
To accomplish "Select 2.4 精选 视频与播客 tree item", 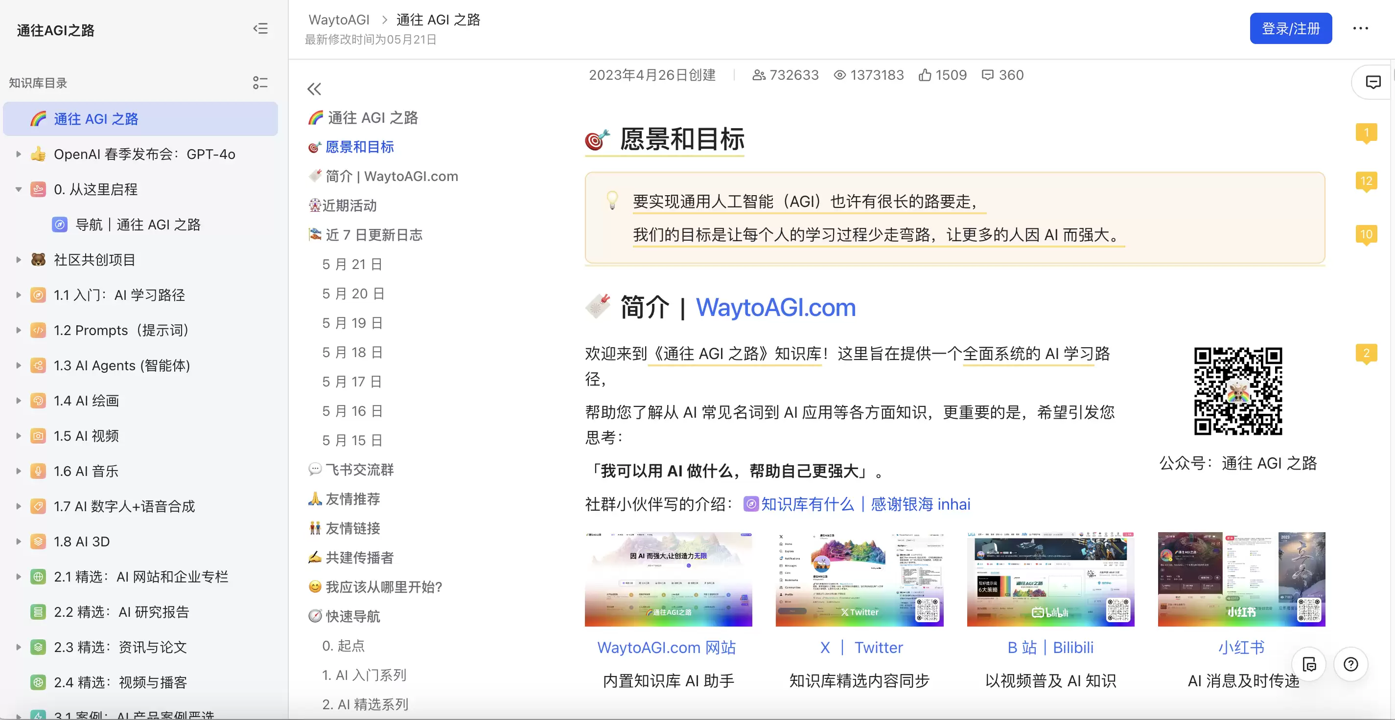I will [x=141, y=682].
